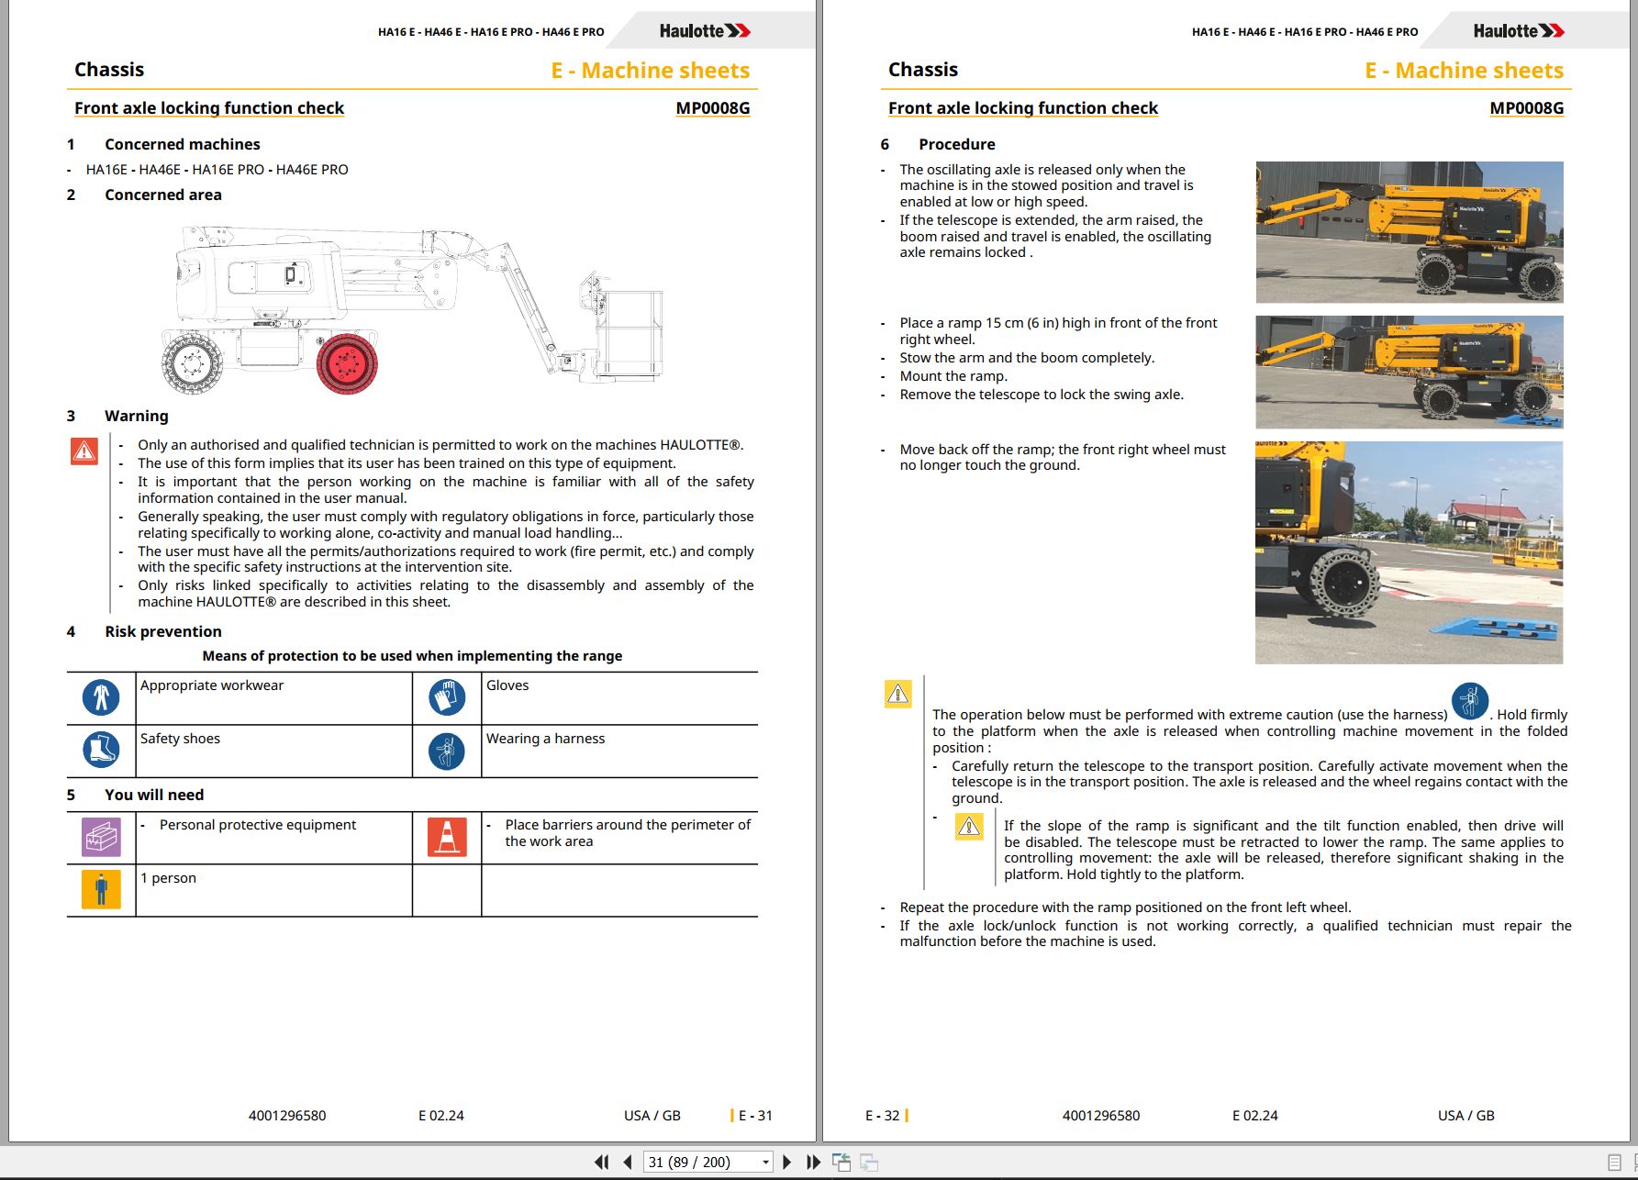Click the left page E - Machine sheets title

coord(651,71)
